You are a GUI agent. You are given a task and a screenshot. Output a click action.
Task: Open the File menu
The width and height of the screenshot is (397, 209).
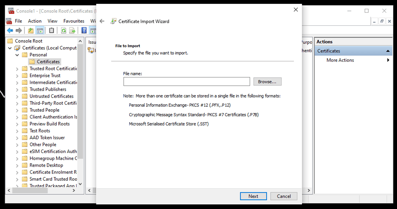click(19, 21)
